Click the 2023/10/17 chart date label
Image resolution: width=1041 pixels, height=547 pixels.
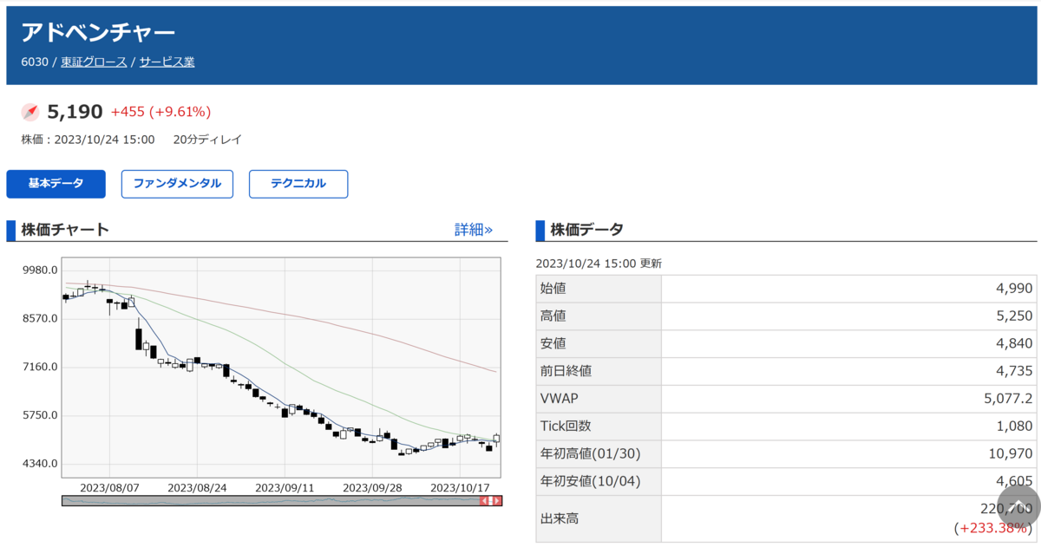461,487
